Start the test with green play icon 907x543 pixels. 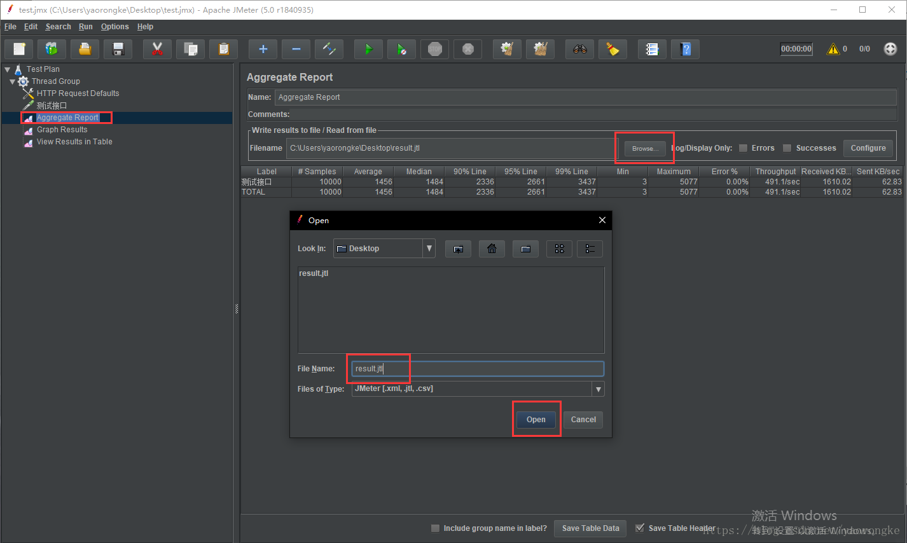point(368,49)
